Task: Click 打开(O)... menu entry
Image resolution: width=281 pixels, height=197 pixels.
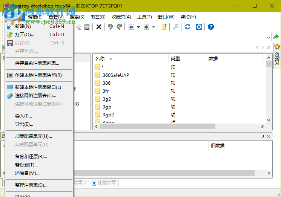Action: click(x=39, y=35)
